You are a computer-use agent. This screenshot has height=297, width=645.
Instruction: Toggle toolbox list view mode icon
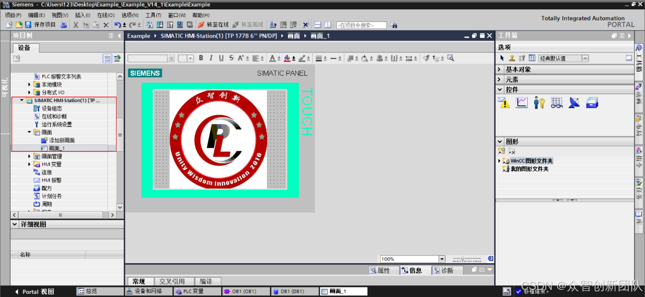(x=532, y=58)
